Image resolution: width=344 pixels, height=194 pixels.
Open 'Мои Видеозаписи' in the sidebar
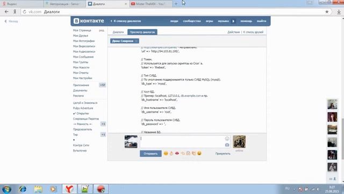(84, 46)
